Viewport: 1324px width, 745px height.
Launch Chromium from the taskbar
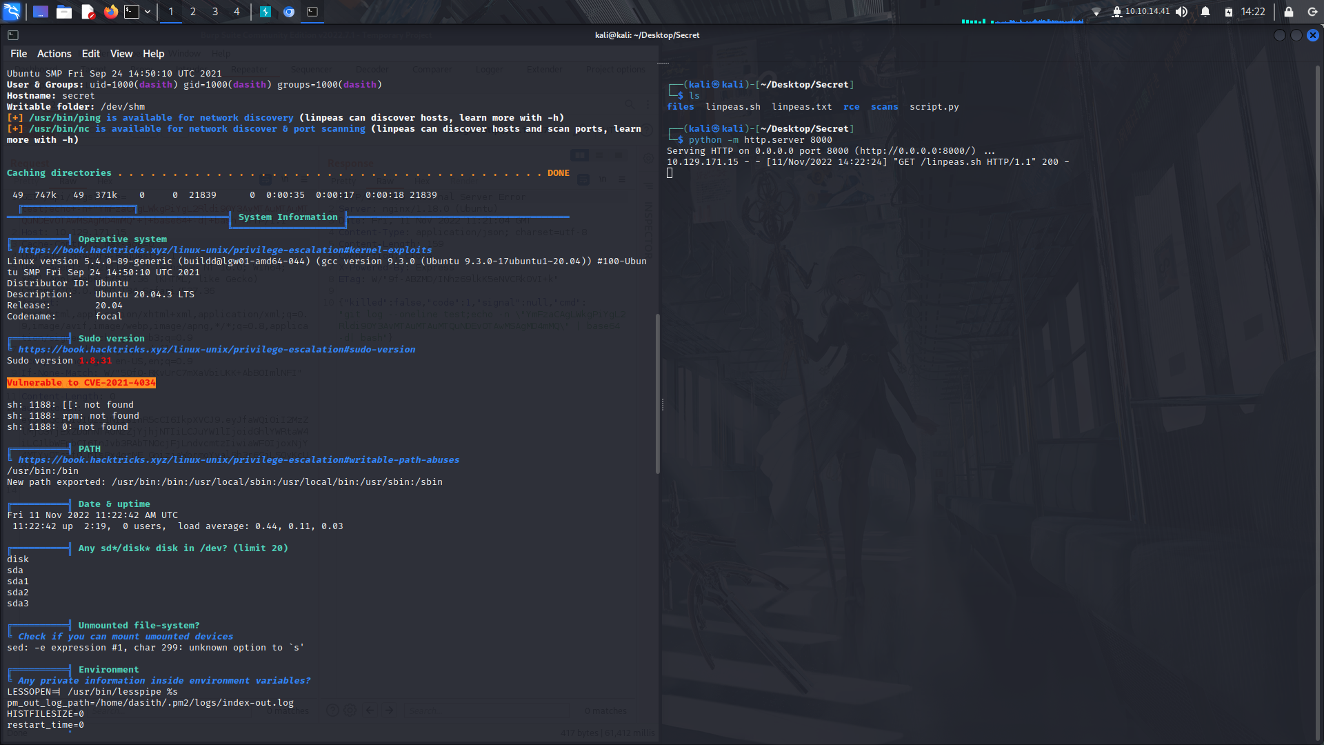[289, 12]
